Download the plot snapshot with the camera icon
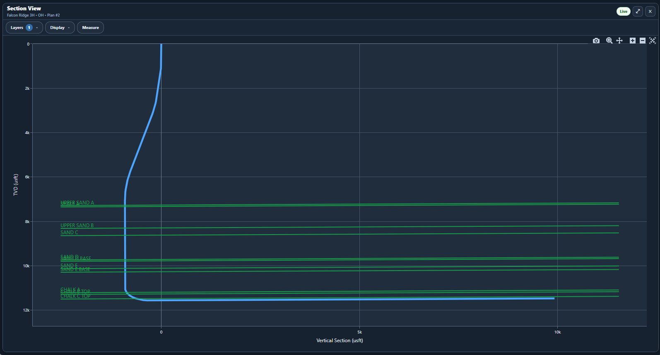Viewport: 660px width, 355px height. pos(596,41)
